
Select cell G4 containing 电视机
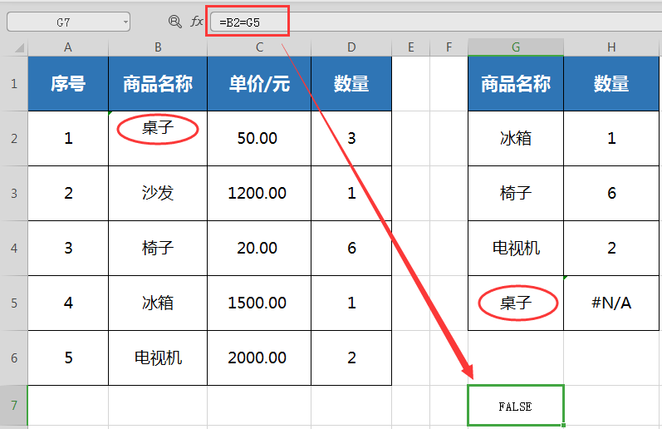point(516,249)
